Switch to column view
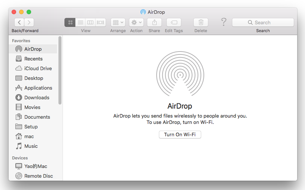 90,22
